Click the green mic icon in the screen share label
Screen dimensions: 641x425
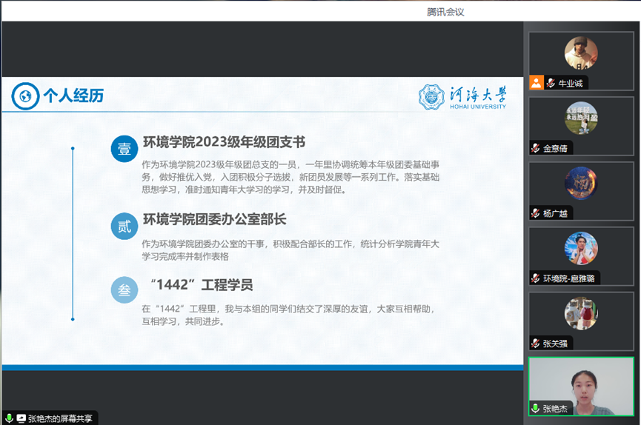[x=9, y=418]
